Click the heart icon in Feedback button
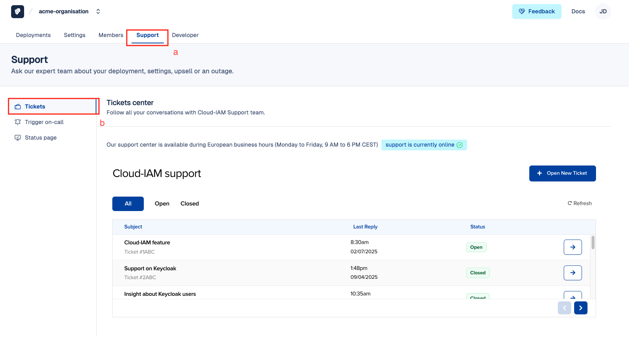This screenshot has height=341, width=629. pos(522,11)
